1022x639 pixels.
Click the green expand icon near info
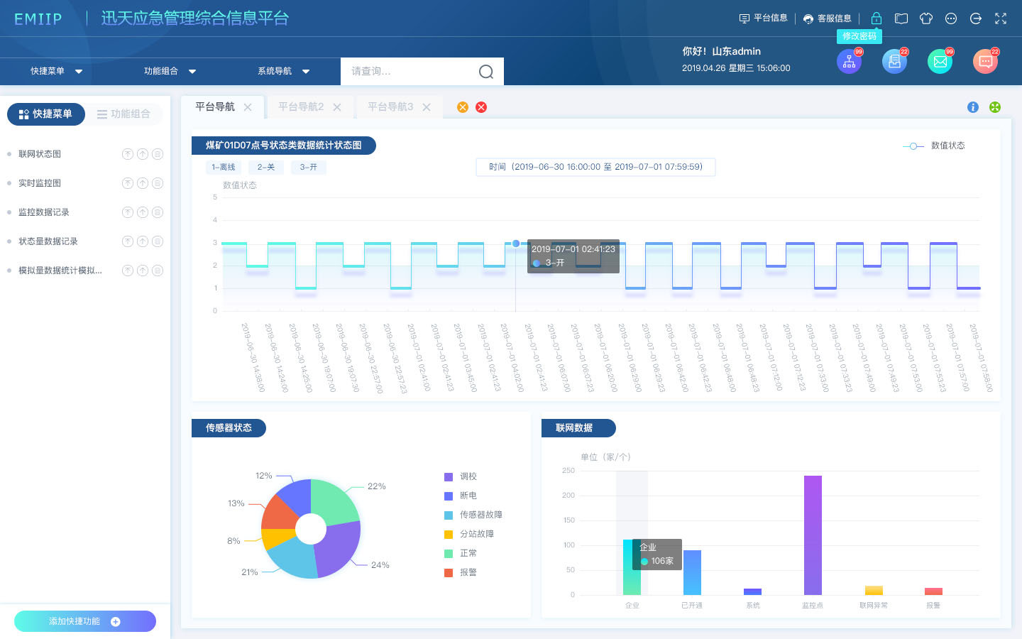995,107
